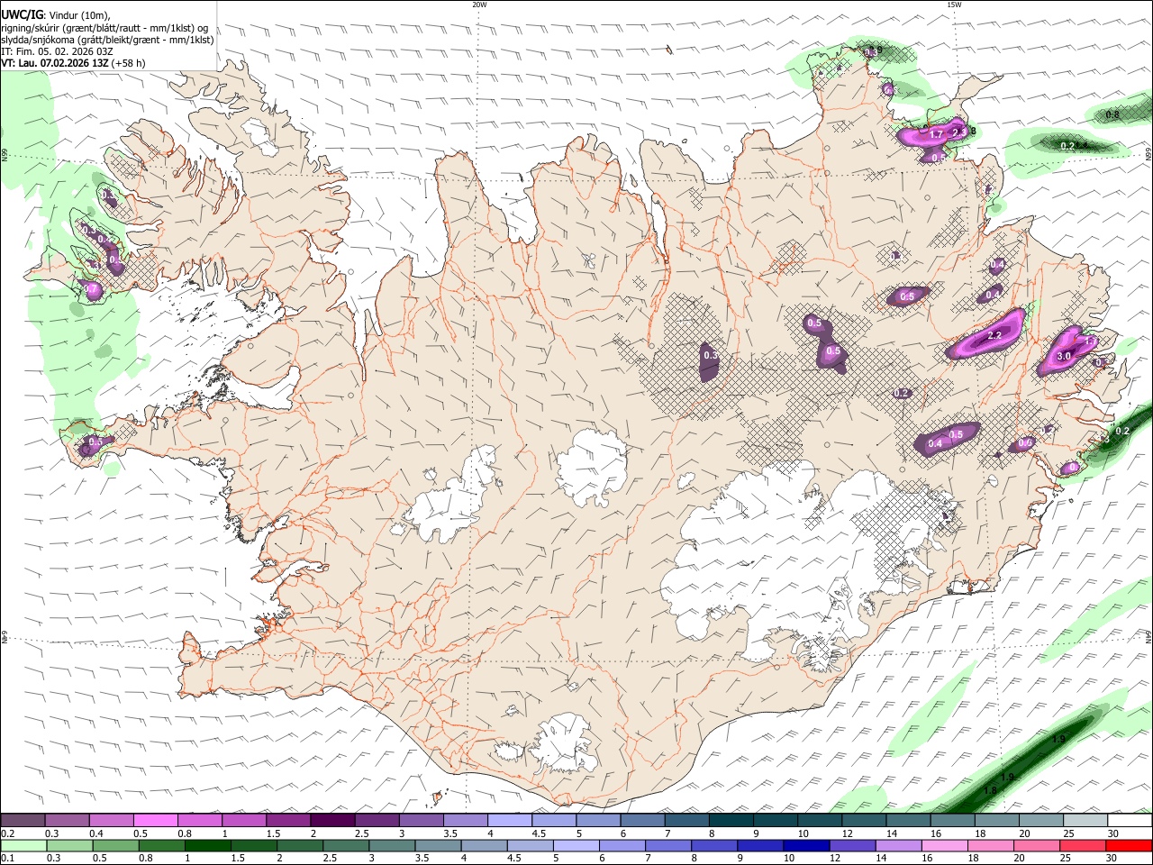Click the '0.7' value in the Westfjords
This screenshot has width=1153, height=865.
click(x=92, y=289)
